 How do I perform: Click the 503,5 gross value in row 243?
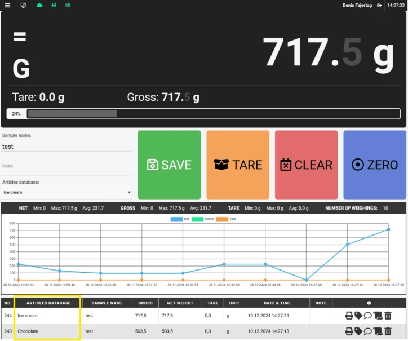[140, 331]
